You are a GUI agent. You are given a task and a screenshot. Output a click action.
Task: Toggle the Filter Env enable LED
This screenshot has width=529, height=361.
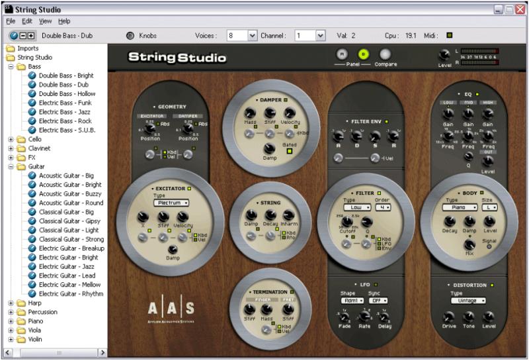[x=387, y=122]
